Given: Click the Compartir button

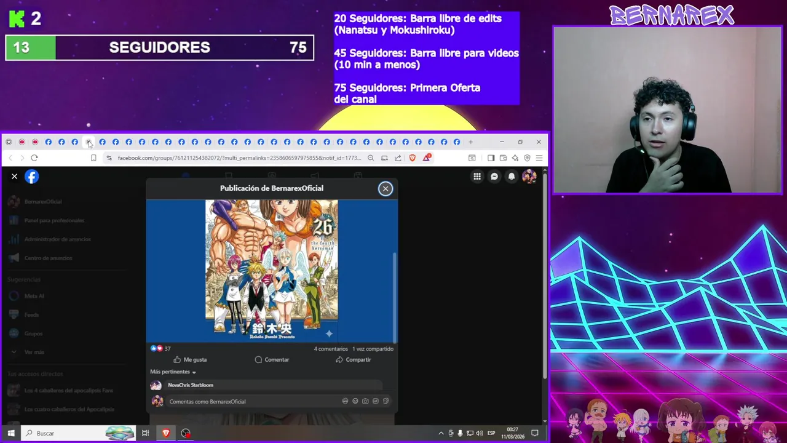Looking at the screenshot, I should tap(353, 359).
